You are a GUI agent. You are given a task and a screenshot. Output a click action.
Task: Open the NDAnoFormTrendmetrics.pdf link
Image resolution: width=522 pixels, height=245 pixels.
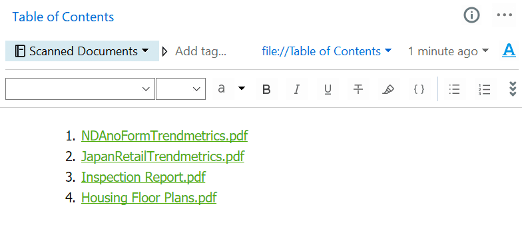point(164,136)
